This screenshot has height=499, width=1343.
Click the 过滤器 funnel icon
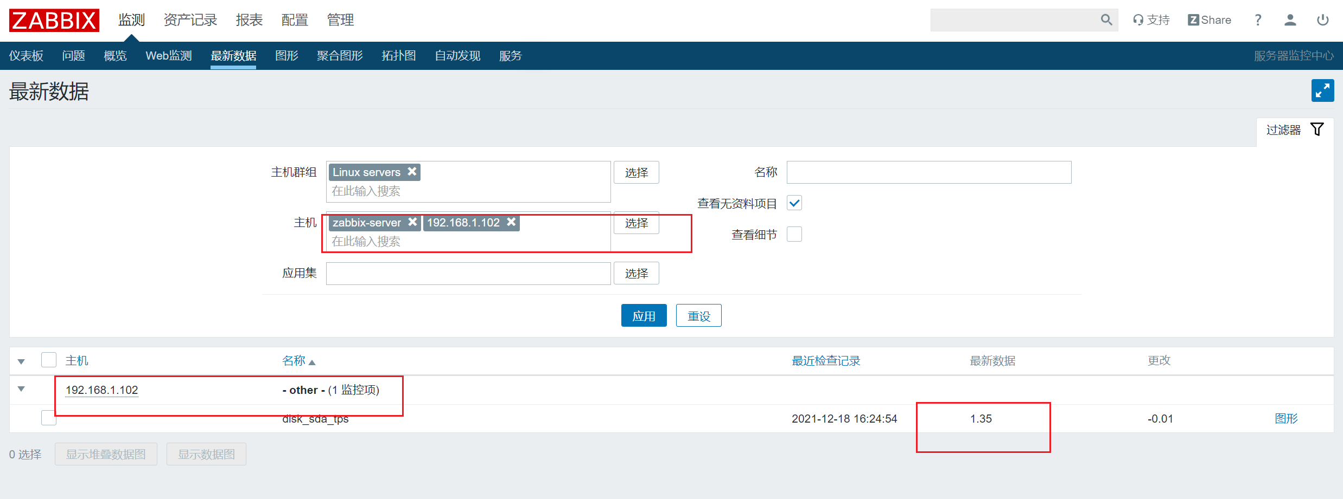pyautogui.click(x=1317, y=129)
